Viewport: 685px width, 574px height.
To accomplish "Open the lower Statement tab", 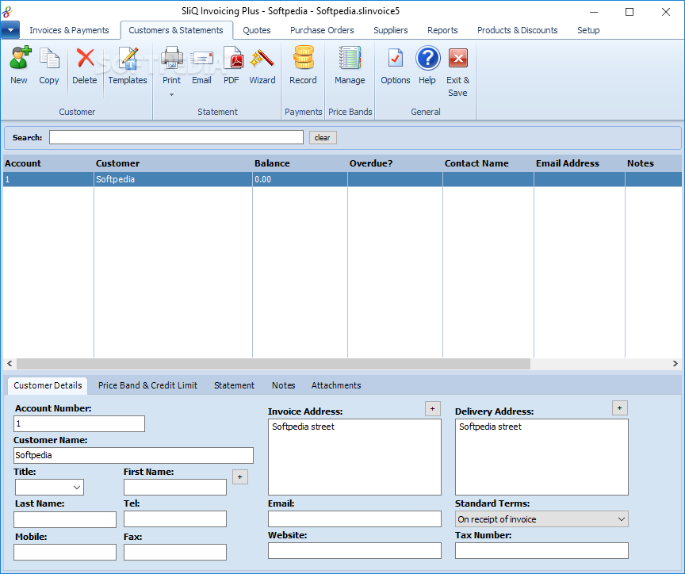I will [234, 385].
